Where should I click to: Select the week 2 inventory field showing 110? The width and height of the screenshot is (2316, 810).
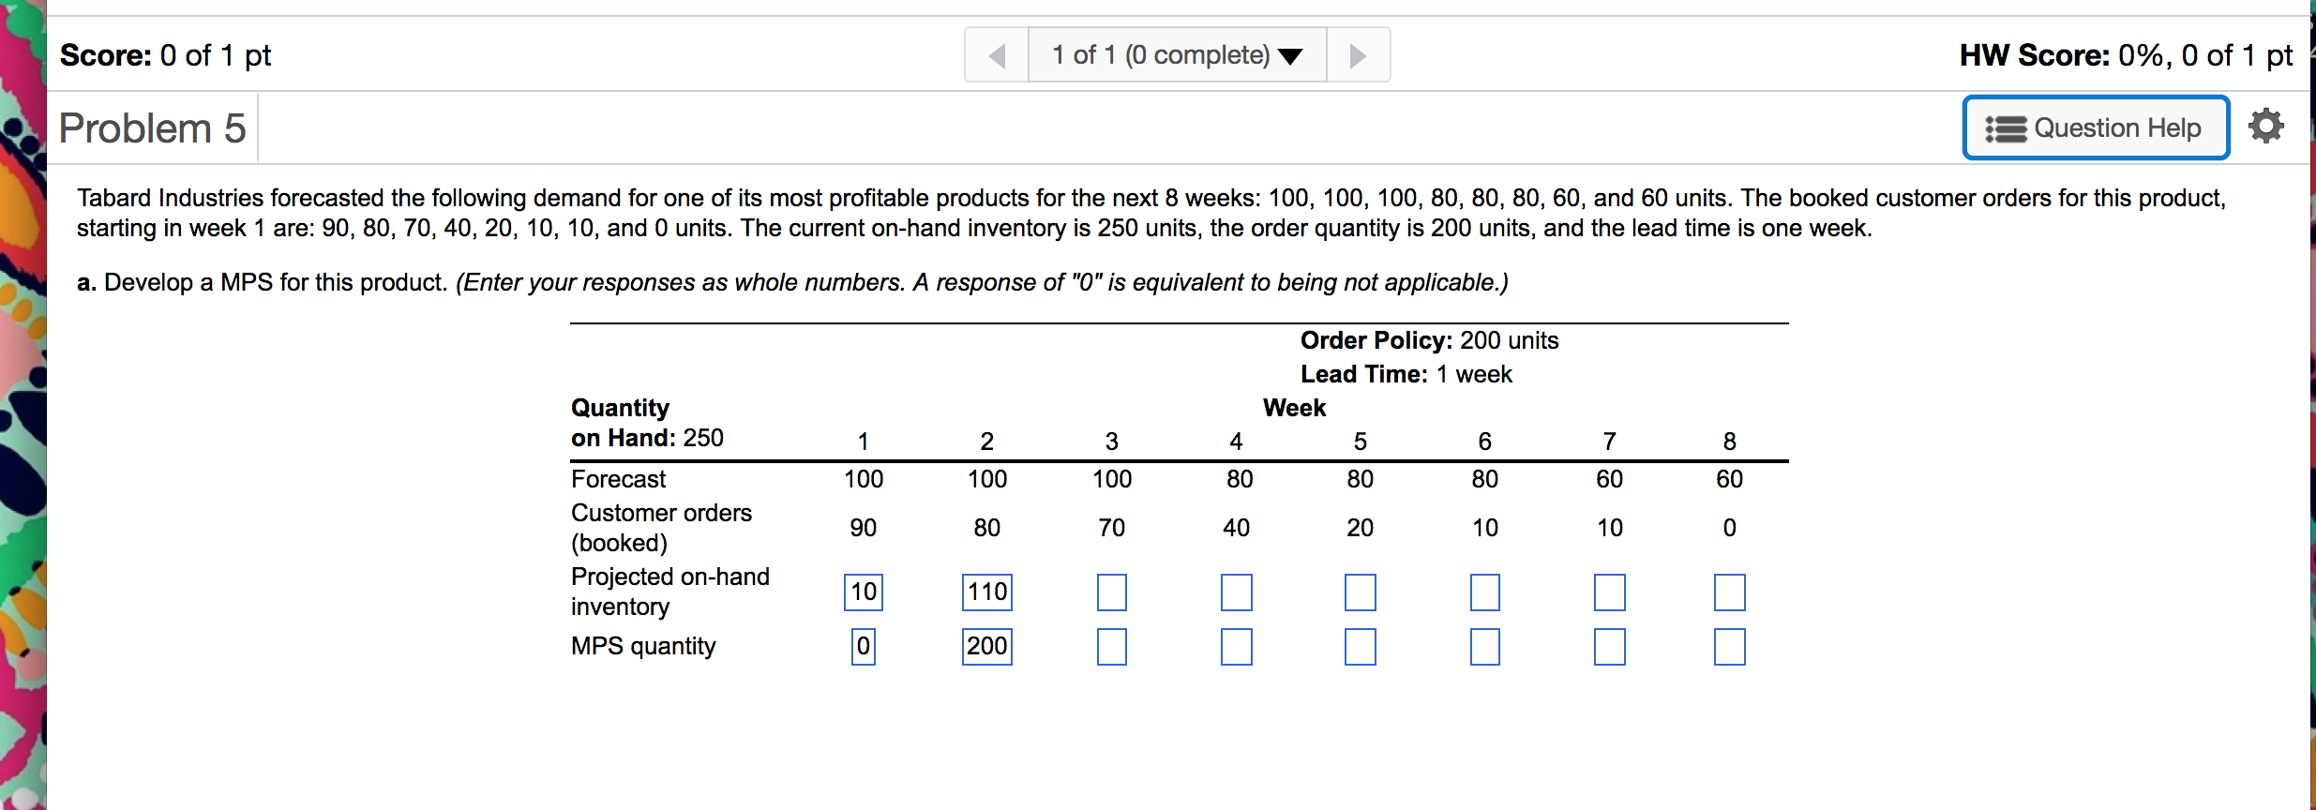(985, 592)
